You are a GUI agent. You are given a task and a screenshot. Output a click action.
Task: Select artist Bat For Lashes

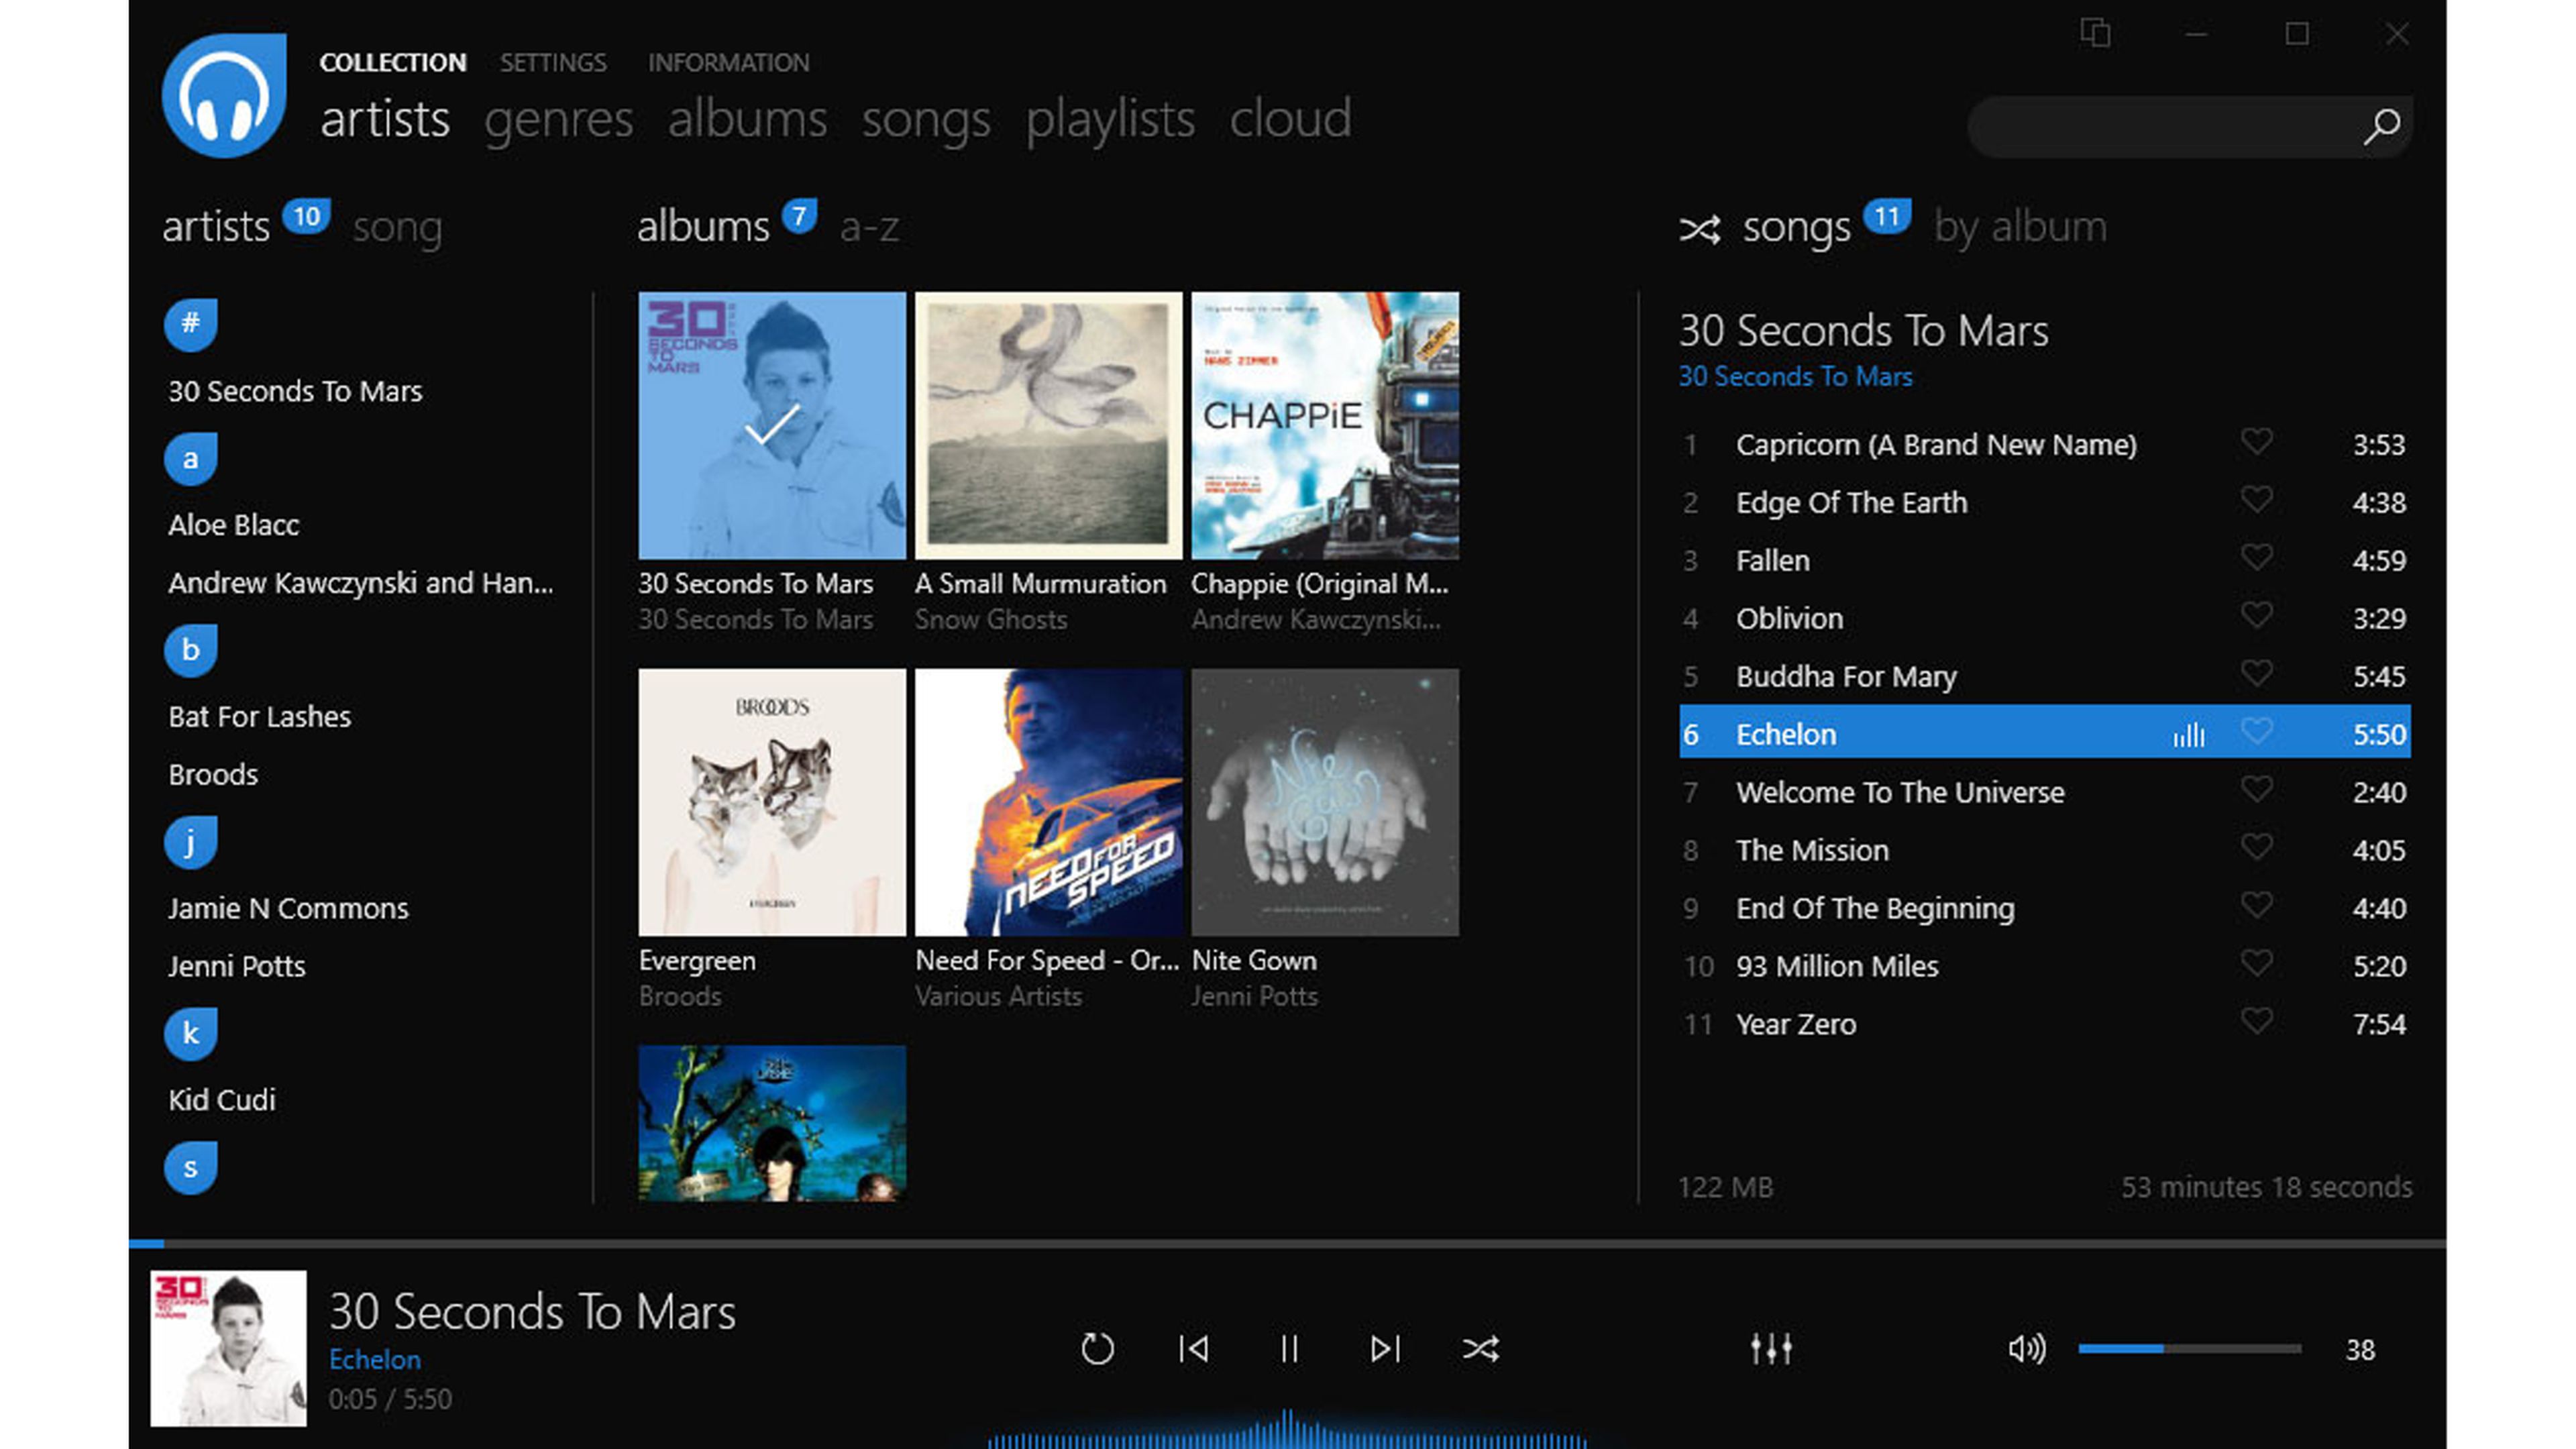[259, 716]
